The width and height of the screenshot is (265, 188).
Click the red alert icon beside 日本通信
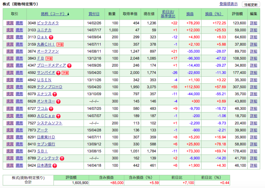click(55, 166)
